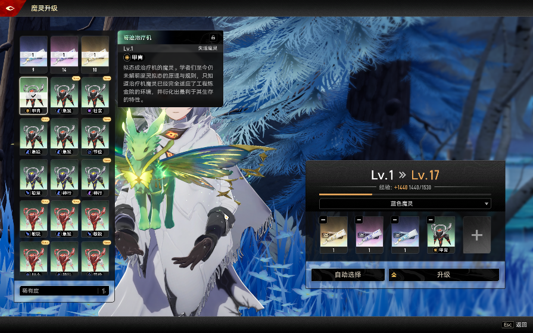Click the 魔灵升级 title tab

pyautogui.click(x=44, y=8)
